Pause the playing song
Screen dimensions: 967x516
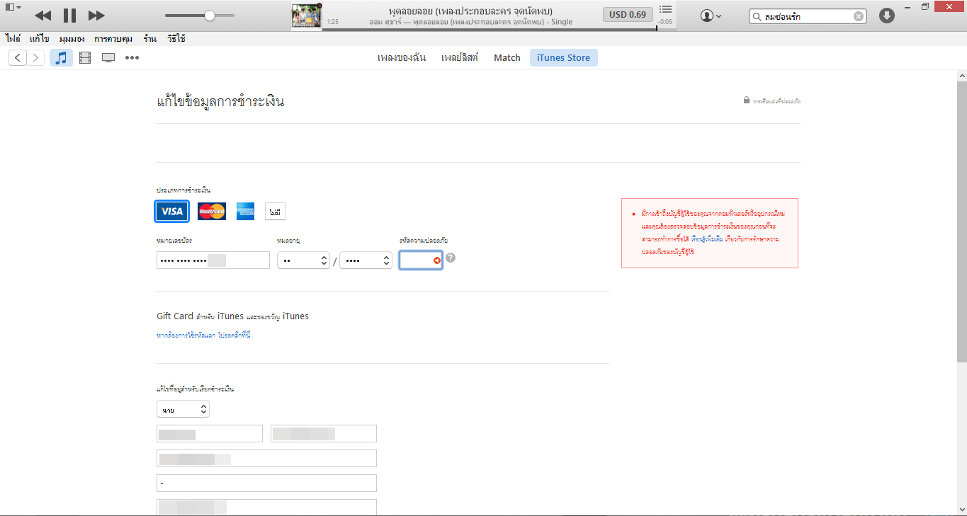[x=69, y=16]
